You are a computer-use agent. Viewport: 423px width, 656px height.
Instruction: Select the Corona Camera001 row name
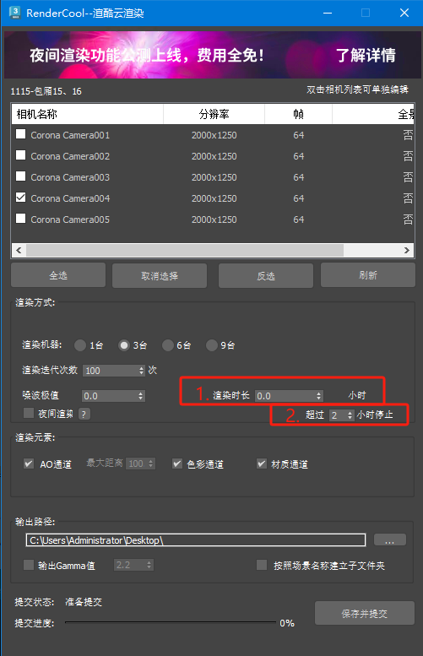click(x=70, y=135)
